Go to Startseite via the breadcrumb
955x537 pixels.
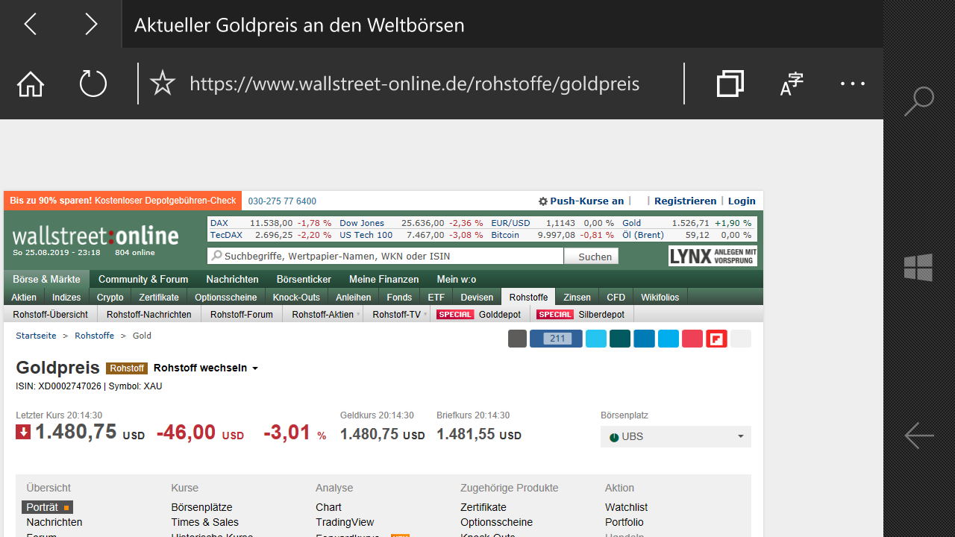[x=36, y=336]
